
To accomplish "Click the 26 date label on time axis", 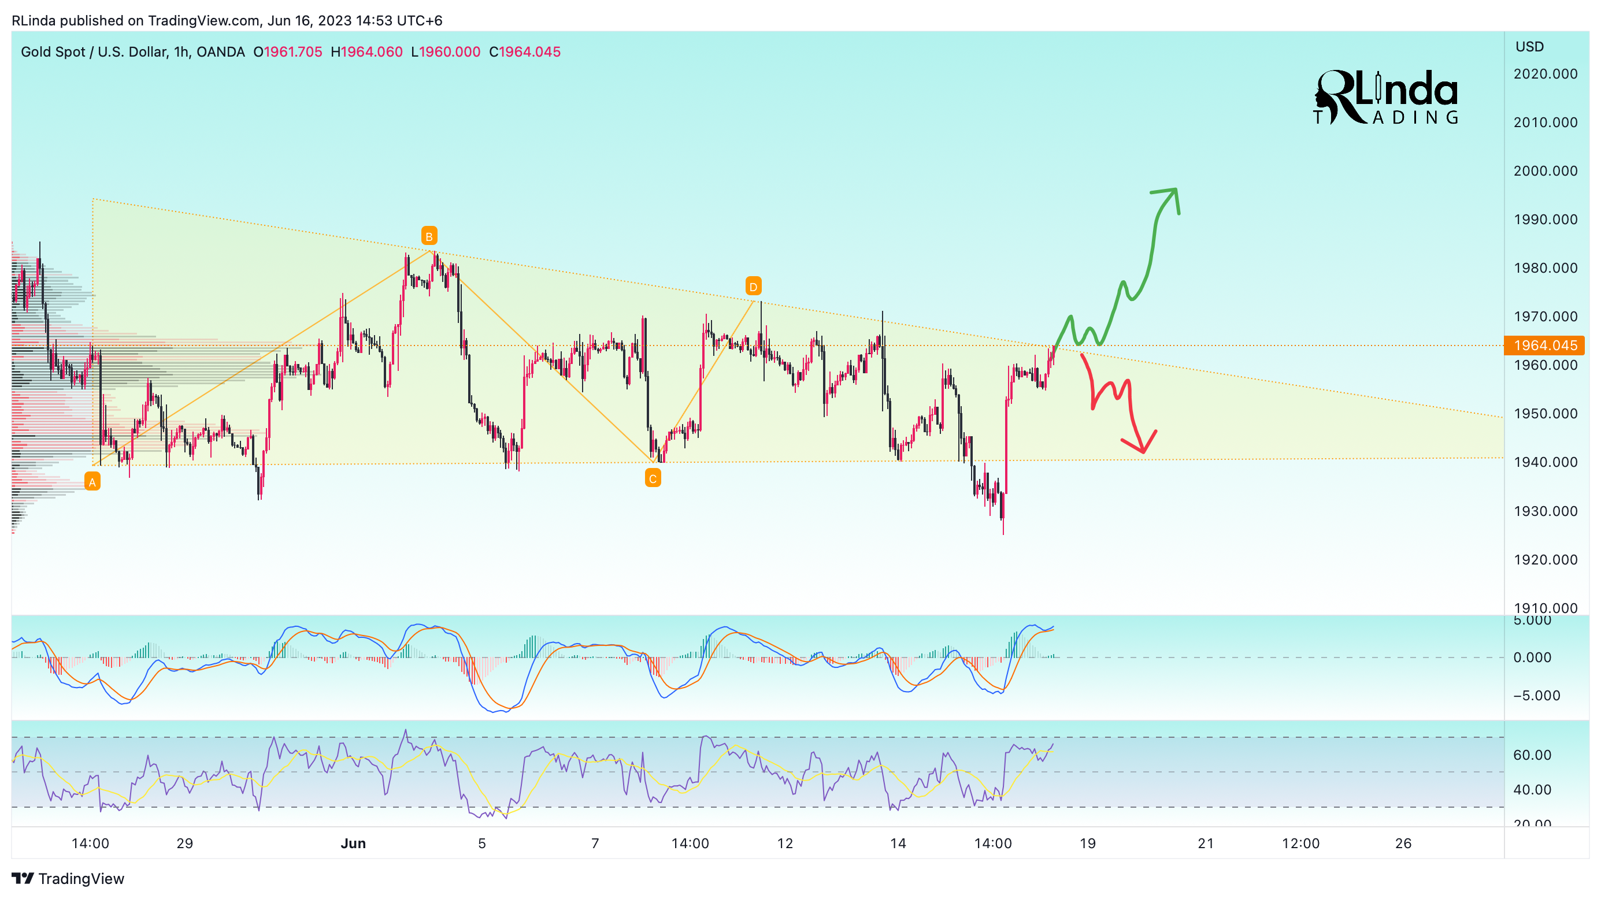I will [1403, 843].
